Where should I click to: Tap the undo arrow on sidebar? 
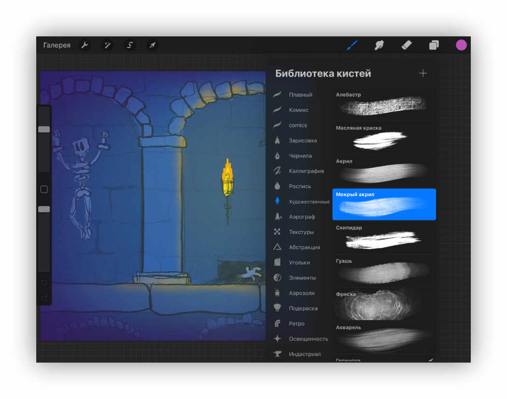tap(44, 283)
